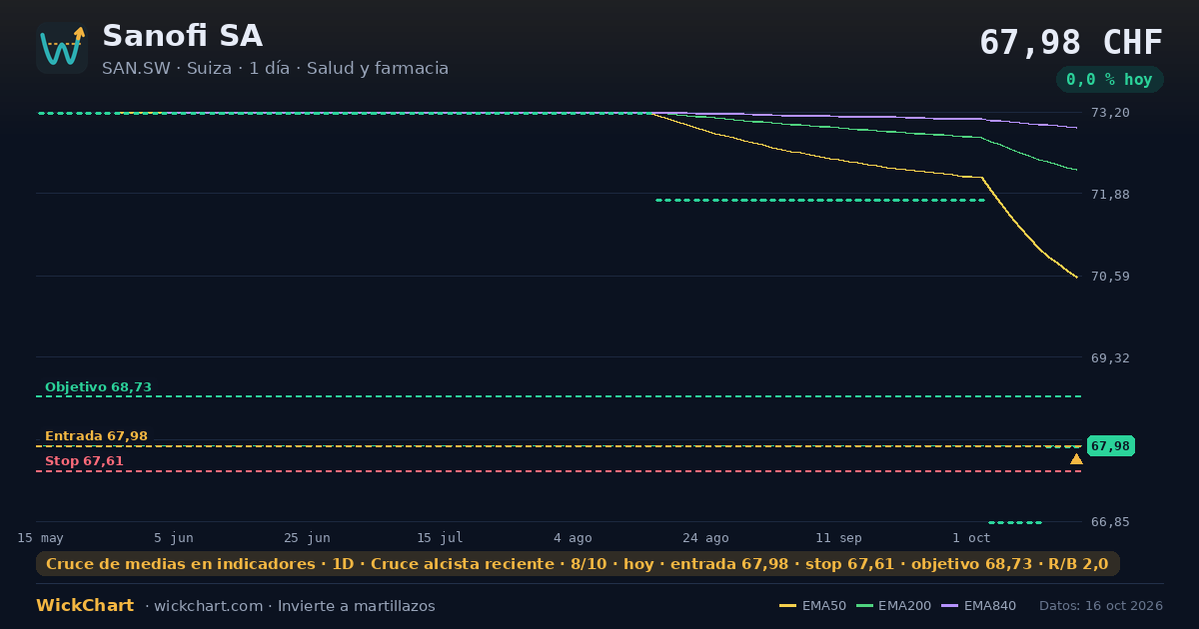Click the Sanofi SA title
This screenshot has width=1199, height=629.
coord(183,36)
